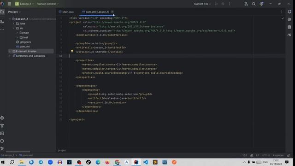Select pom.xml in the project tree
This screenshot has height=166, width=295.
(x=23, y=47)
